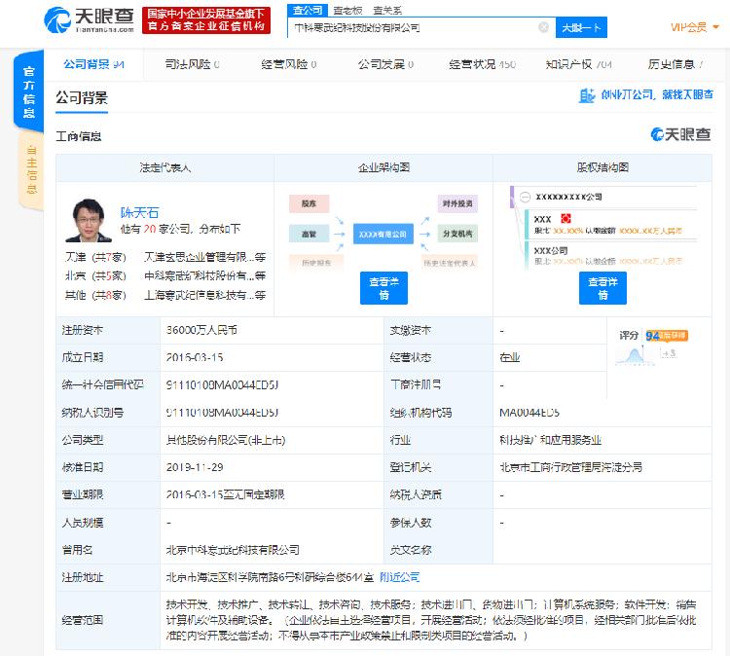Click the 对外投资 box in structure diagram
Image resolution: width=730 pixels, height=656 pixels.
[x=457, y=203]
